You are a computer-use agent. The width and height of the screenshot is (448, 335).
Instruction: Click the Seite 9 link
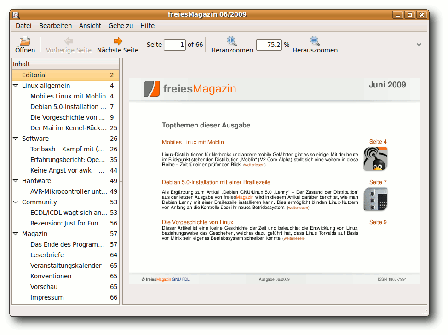coord(378,222)
